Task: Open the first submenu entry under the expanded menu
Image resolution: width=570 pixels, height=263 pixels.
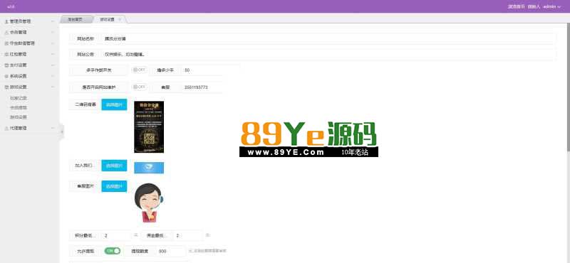Action: (x=19, y=98)
